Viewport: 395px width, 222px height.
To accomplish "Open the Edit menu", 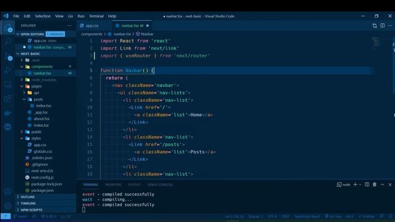I will [x=27, y=16].
